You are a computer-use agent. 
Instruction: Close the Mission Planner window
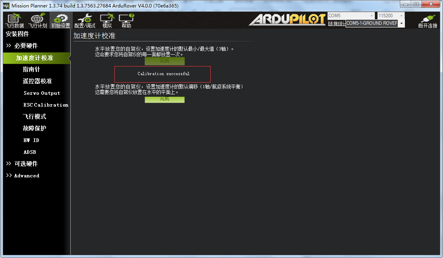coord(431,4)
